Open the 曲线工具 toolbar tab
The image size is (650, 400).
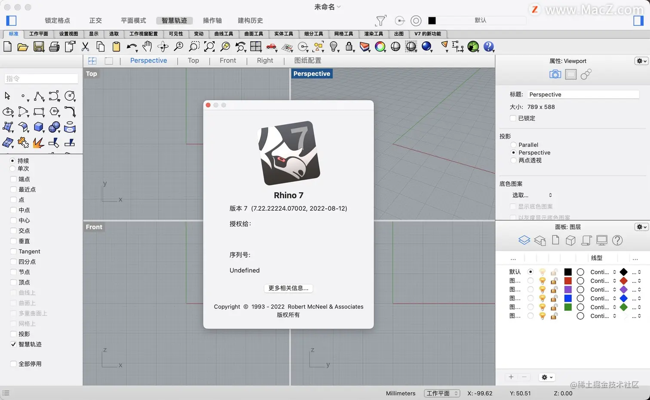tap(224, 34)
